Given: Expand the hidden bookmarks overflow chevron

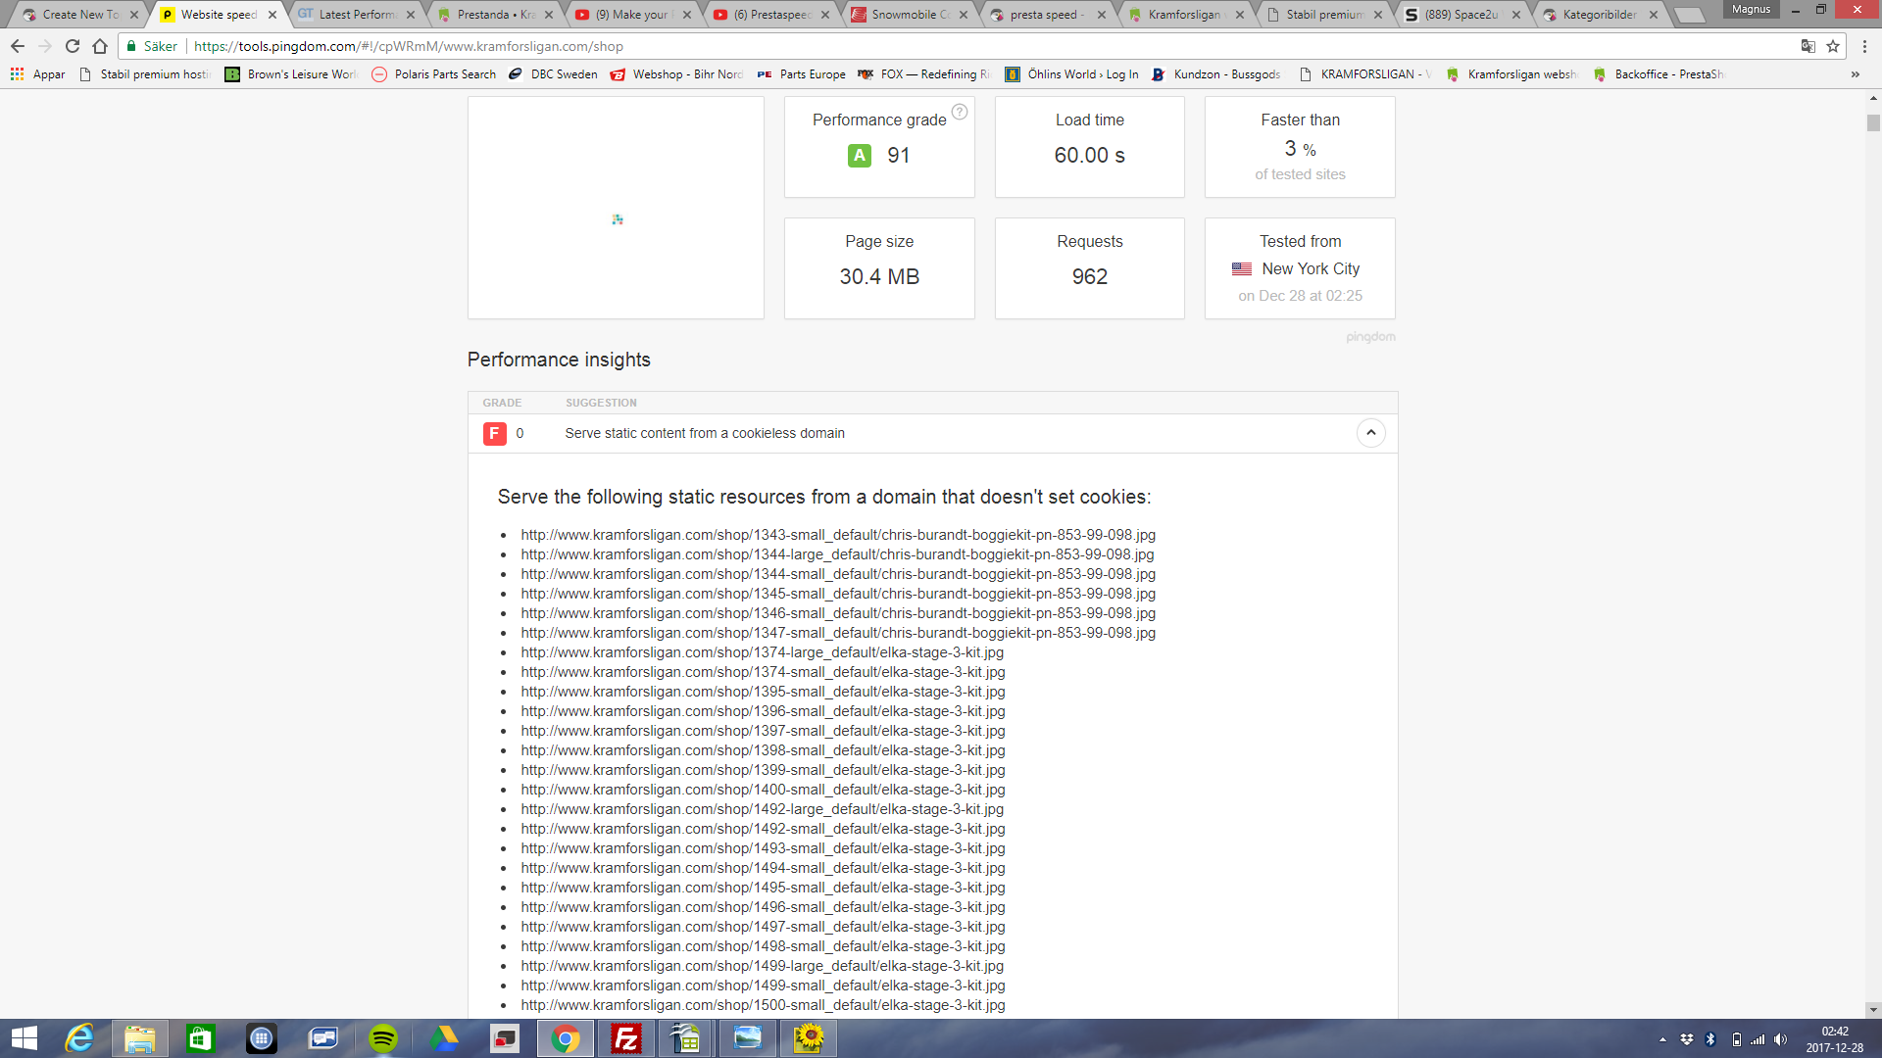Looking at the screenshot, I should (x=1855, y=74).
